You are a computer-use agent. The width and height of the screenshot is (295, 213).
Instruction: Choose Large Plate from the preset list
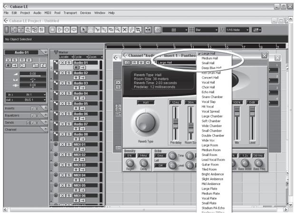coord(214,189)
